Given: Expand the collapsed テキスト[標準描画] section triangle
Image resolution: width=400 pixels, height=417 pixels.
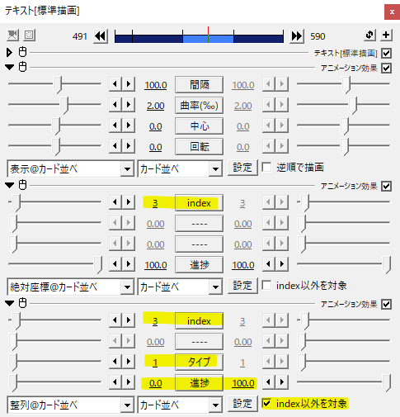Looking at the screenshot, I should click(9, 52).
